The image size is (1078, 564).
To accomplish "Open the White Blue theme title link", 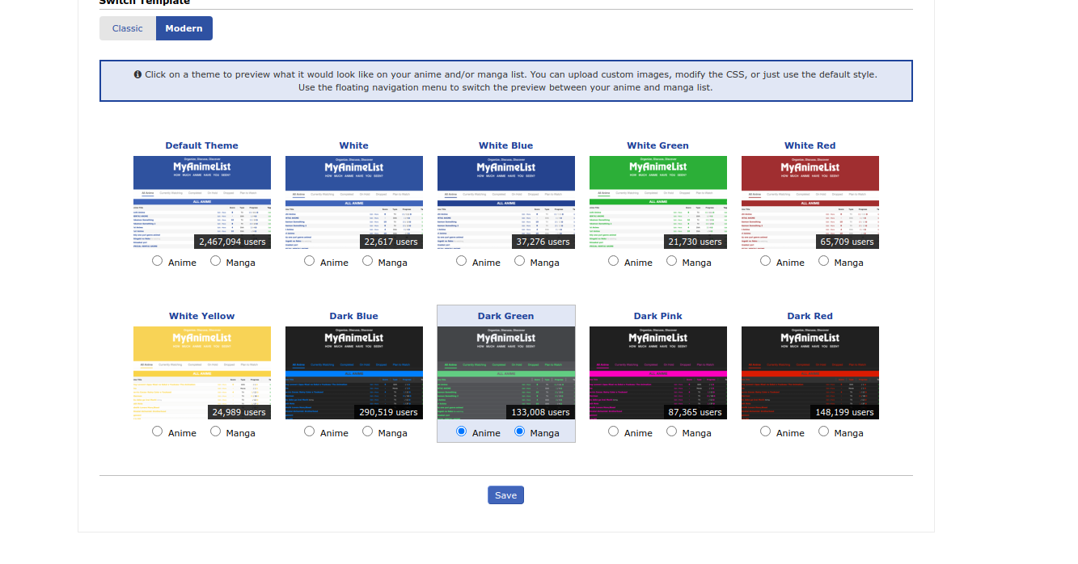I will (x=506, y=145).
